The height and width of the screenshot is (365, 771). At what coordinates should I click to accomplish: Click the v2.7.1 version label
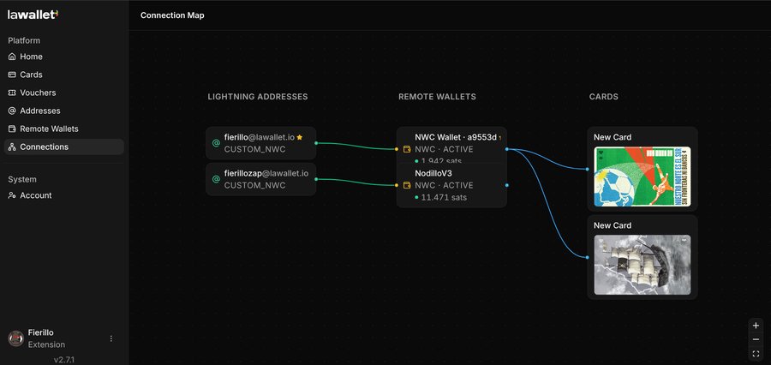64,360
